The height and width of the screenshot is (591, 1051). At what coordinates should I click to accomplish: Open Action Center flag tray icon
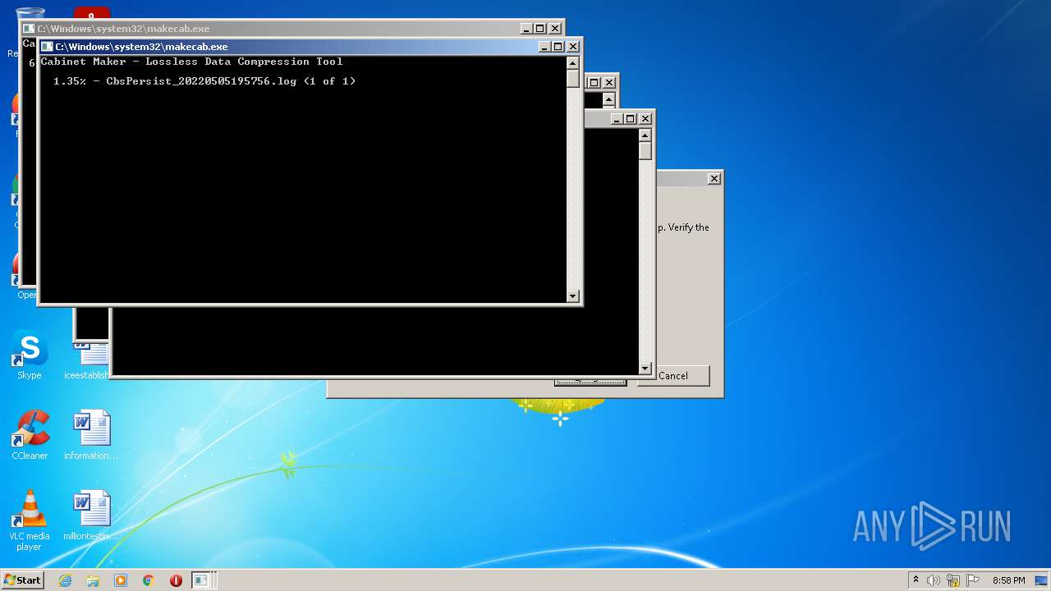point(973,580)
